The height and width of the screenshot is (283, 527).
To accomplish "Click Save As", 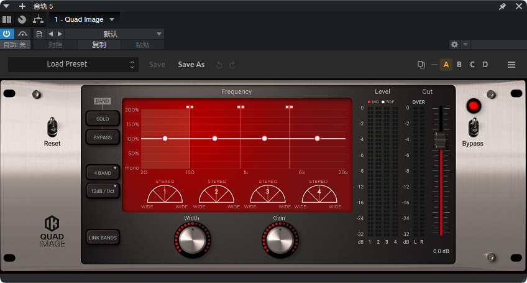I will 191,65.
